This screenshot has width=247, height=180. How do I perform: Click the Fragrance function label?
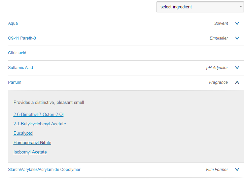click(218, 82)
